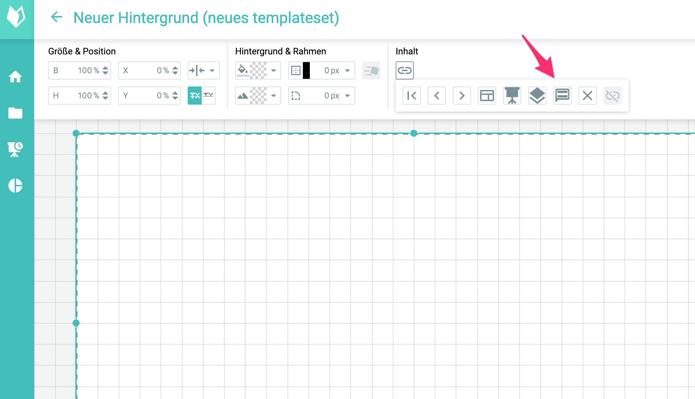
Task: Open the border width unit dropdown
Action: tap(347, 70)
